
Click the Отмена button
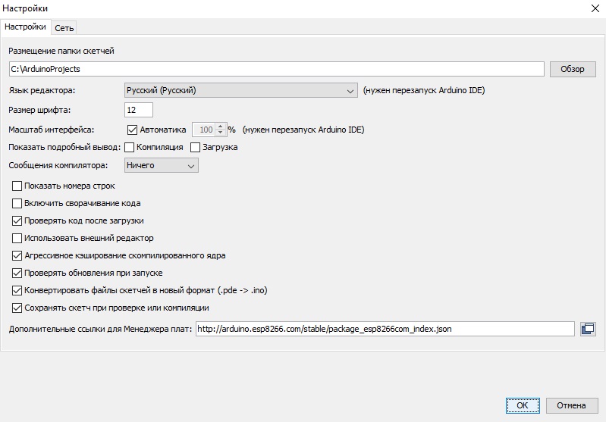571,405
